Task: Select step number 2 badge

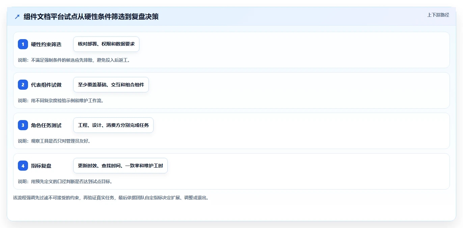Action: 23,85
